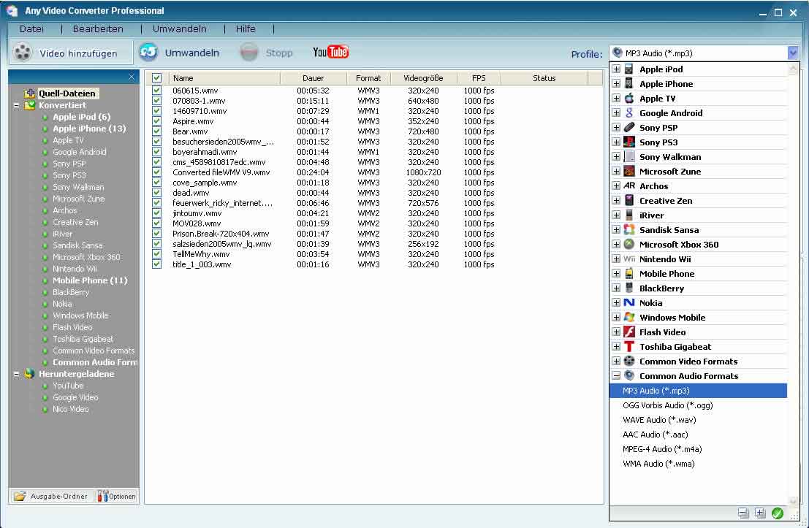Click the Sony PSP icon in profile list
Image resolution: width=809 pixels, height=528 pixels.
click(629, 127)
